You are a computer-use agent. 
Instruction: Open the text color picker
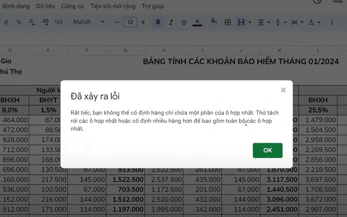click(x=197, y=22)
